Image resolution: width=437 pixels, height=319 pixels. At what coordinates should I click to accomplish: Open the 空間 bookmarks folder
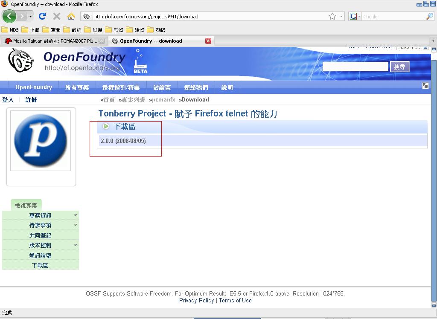pos(51,29)
